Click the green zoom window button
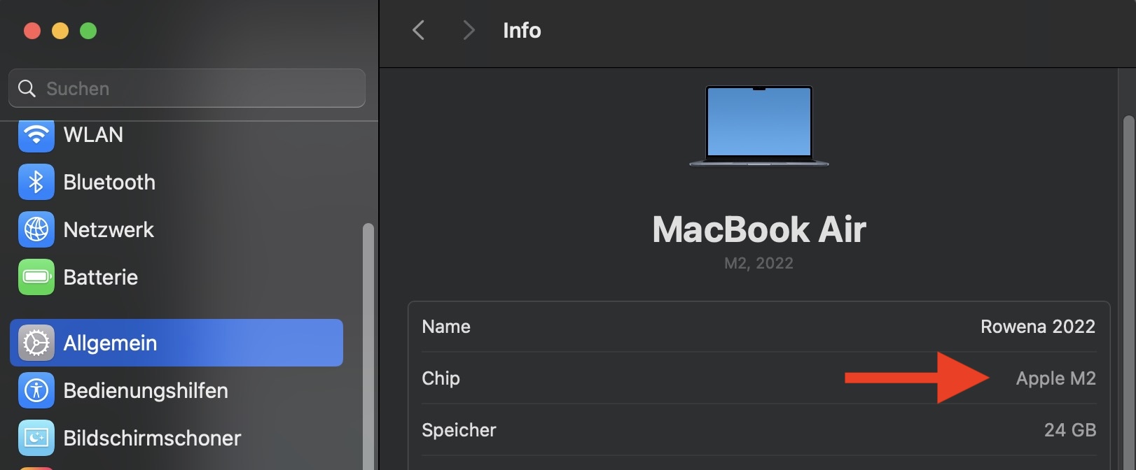Screen dimensions: 1136x470 [88, 31]
